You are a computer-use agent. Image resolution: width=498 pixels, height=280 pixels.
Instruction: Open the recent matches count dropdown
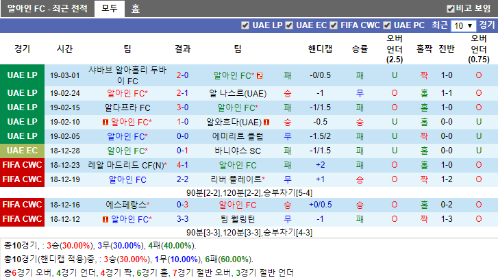tap(463, 26)
